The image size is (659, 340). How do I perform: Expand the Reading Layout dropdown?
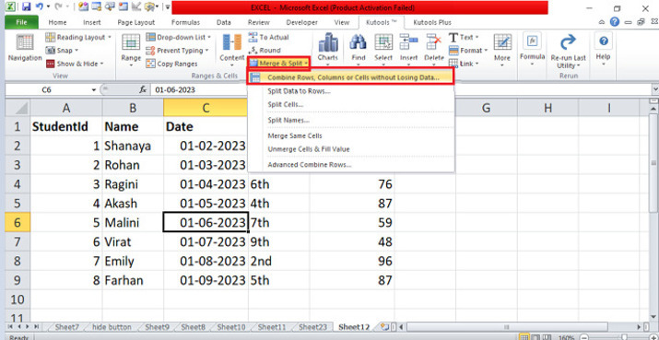[x=110, y=37]
